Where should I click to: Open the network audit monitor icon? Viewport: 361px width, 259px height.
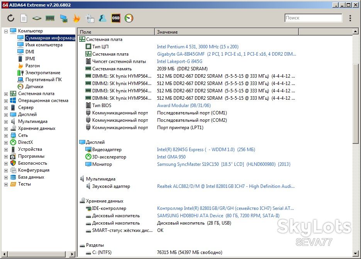pyautogui.click(x=64, y=18)
